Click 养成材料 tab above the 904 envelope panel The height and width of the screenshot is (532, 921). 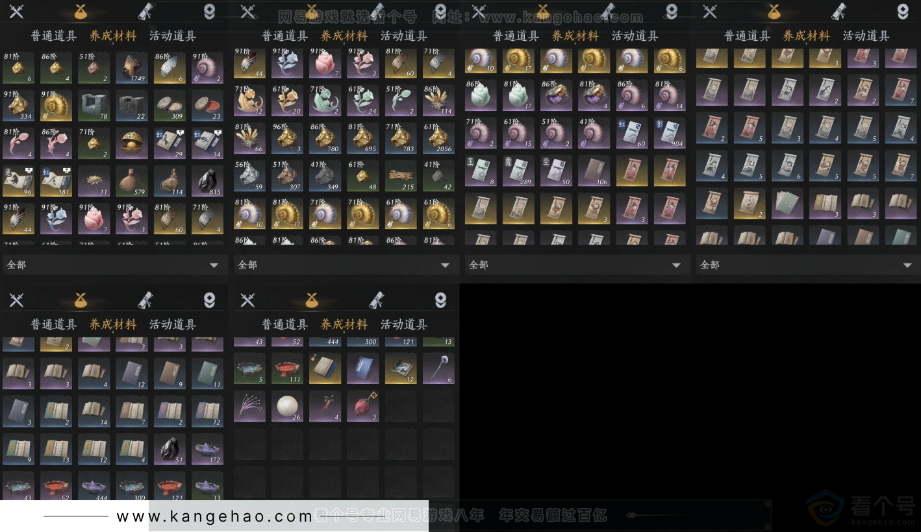[575, 36]
